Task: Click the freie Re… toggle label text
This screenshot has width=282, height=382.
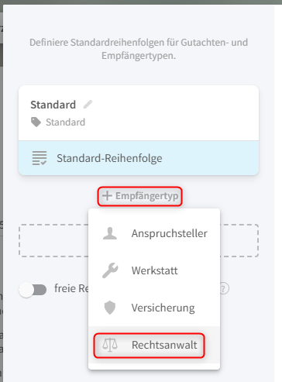Action: coord(71,288)
